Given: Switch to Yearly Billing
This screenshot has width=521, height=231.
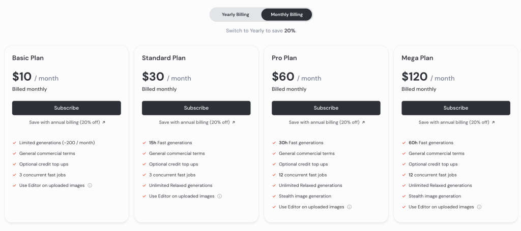Looking at the screenshot, I should (236, 15).
